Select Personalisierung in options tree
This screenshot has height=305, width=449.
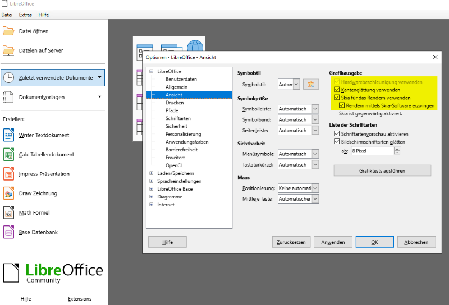(184, 134)
